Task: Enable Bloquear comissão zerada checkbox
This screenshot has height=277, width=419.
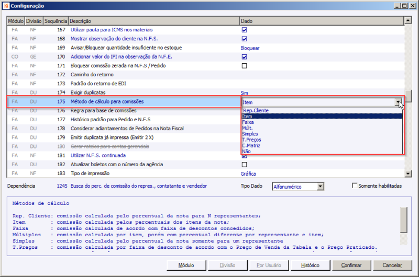Action: tap(244, 66)
